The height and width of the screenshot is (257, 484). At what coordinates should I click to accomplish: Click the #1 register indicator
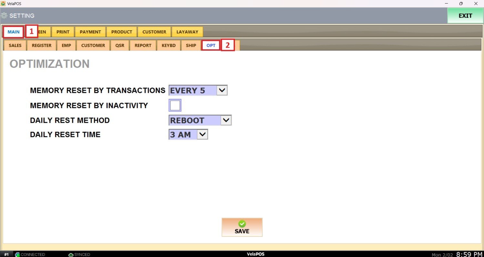tap(6, 254)
